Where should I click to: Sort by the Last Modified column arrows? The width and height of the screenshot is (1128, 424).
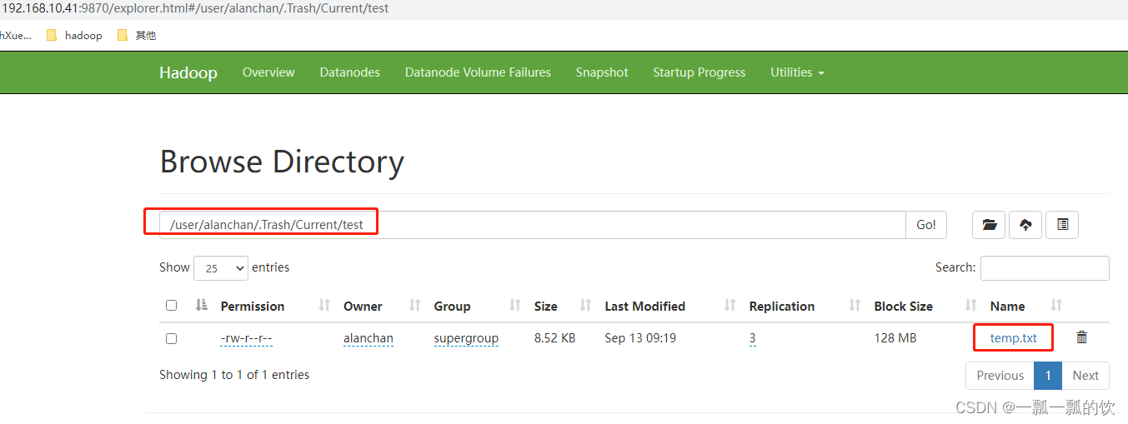click(x=730, y=306)
